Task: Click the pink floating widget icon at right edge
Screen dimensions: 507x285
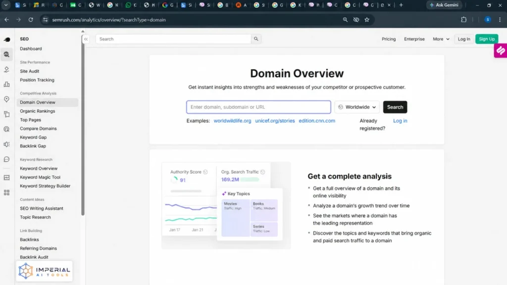Action: [x=501, y=51]
